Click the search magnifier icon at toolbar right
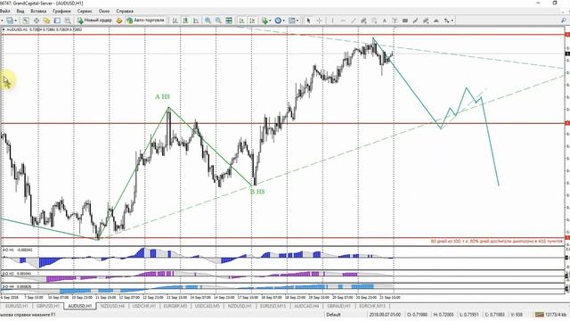 click(564, 21)
